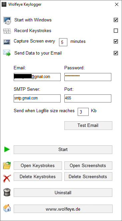Toggle the Capture Screen checkbox
122x221 pixels.
[116, 42]
